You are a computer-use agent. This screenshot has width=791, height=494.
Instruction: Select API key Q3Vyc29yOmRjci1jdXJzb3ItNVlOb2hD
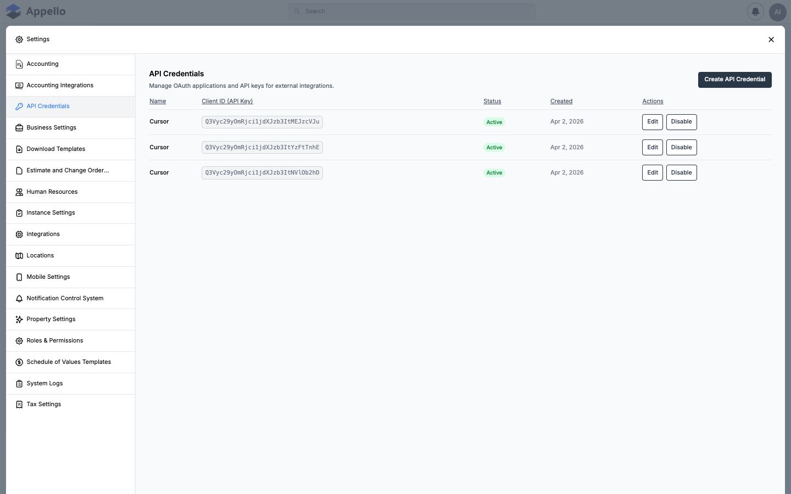262,172
